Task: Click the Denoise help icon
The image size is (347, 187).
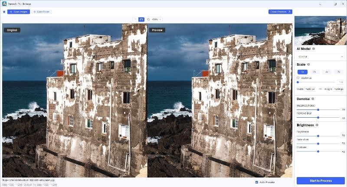Action: click(313, 99)
